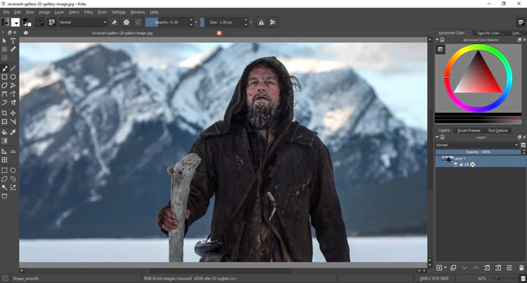This screenshot has width=527, height=283.
Task: Select the Text tool in toolbox
Action: click(x=13, y=41)
